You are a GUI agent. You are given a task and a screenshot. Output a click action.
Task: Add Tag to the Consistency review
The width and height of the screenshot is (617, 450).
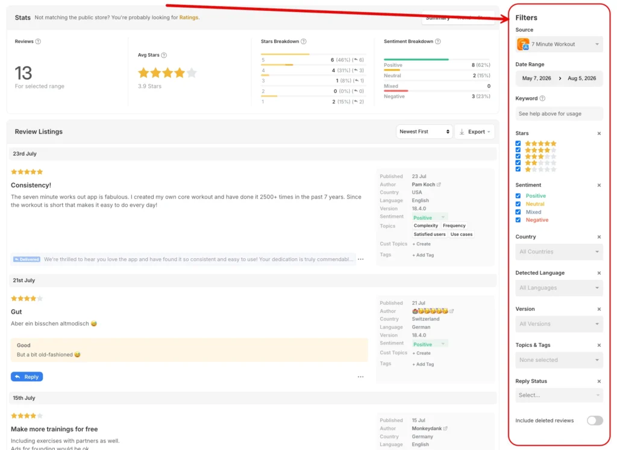point(423,255)
